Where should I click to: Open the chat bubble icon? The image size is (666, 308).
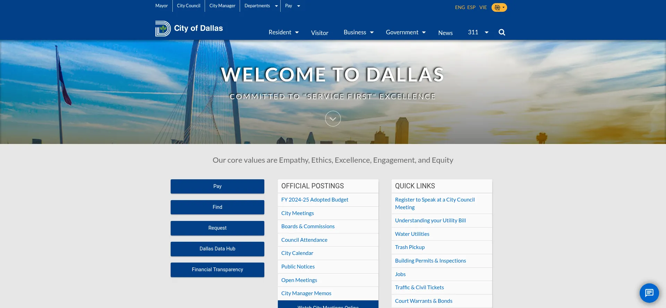click(649, 293)
